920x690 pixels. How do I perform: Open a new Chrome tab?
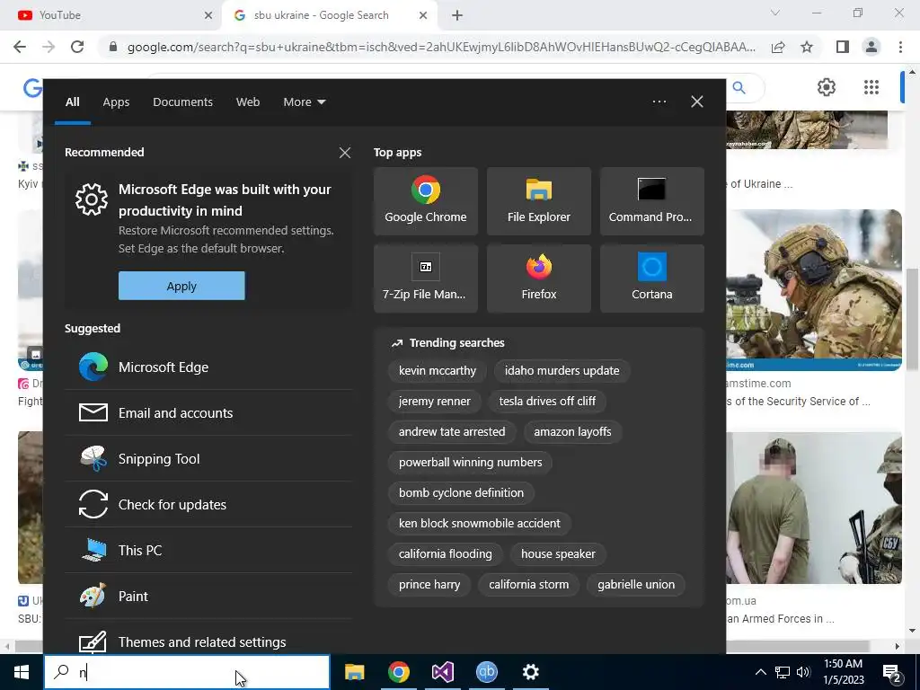coord(457,15)
